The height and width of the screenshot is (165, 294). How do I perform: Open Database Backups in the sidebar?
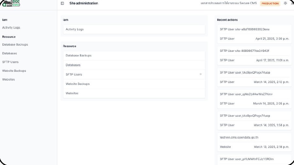(x=15, y=45)
